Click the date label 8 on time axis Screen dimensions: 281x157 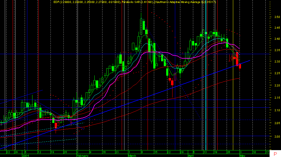(142, 152)
